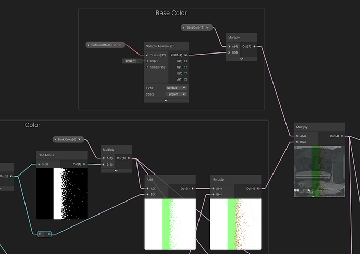Click A(4) port of Multiply right of Add

pos(213,189)
